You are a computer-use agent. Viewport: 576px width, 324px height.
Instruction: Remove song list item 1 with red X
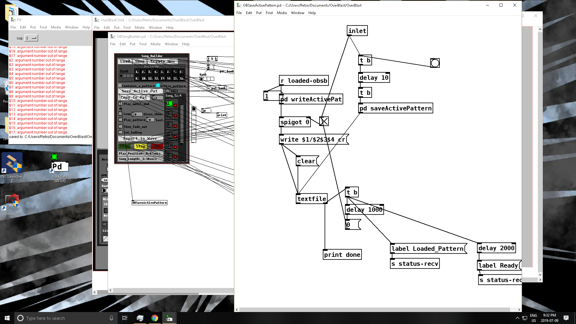(x=175, y=105)
